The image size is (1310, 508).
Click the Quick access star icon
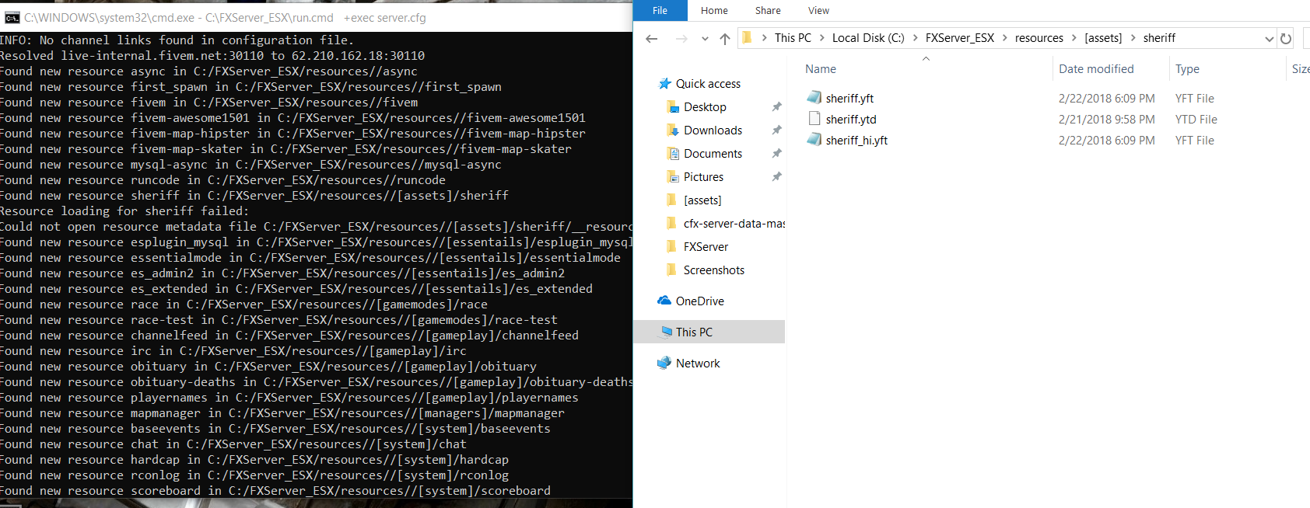(x=664, y=83)
